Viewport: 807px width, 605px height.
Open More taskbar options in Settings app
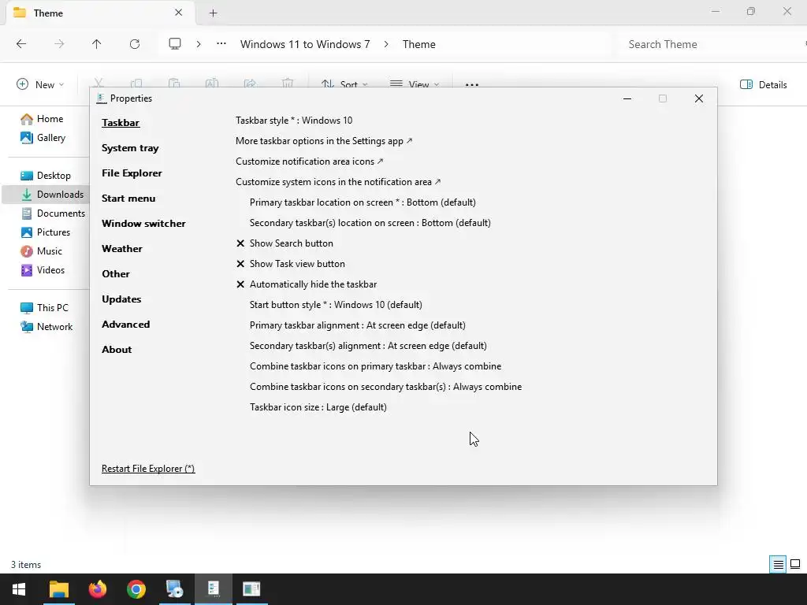[324, 141]
